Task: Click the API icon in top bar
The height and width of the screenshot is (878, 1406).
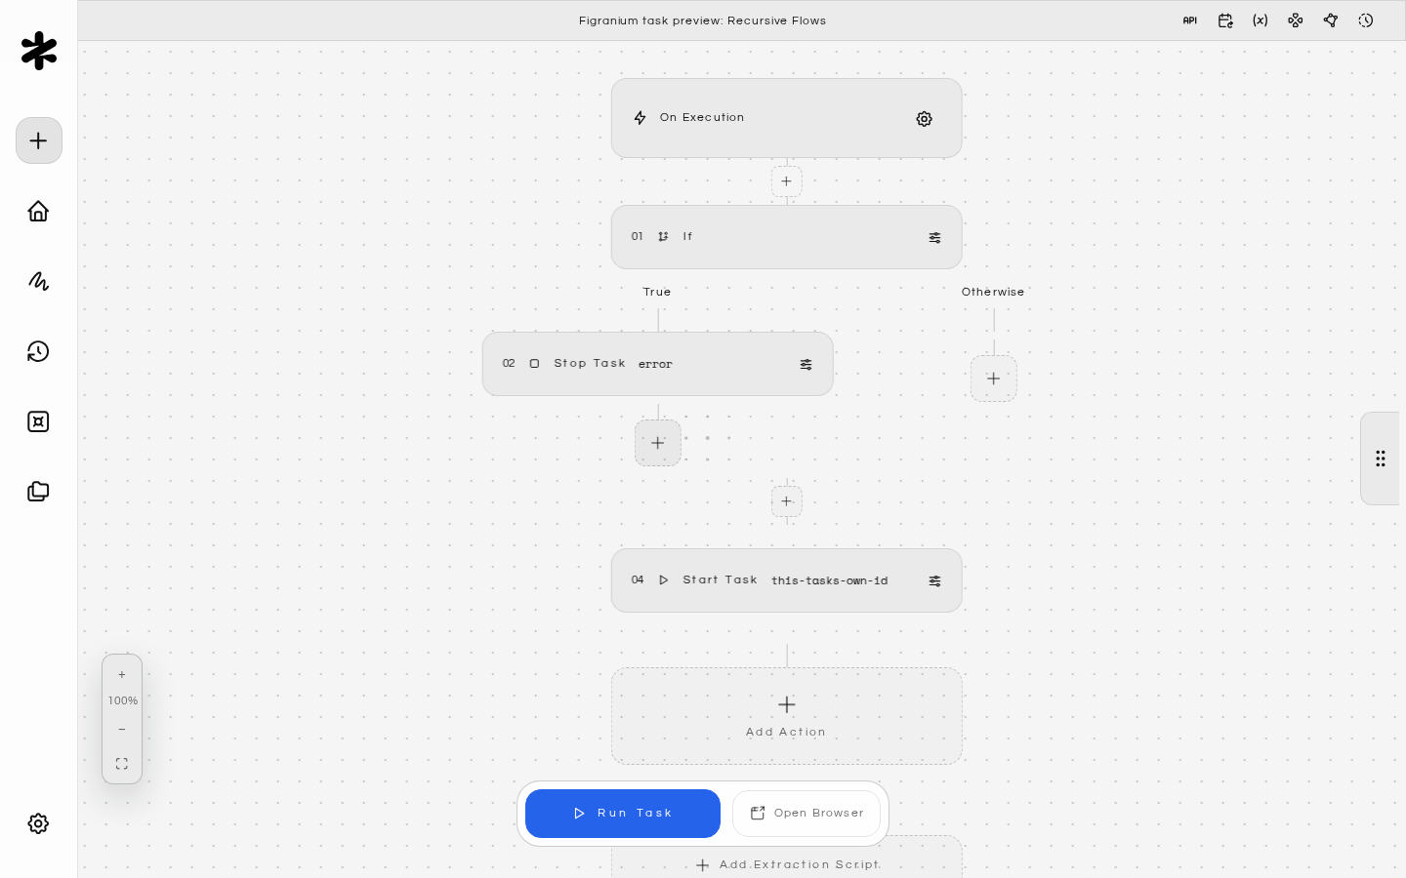Action: (x=1190, y=20)
